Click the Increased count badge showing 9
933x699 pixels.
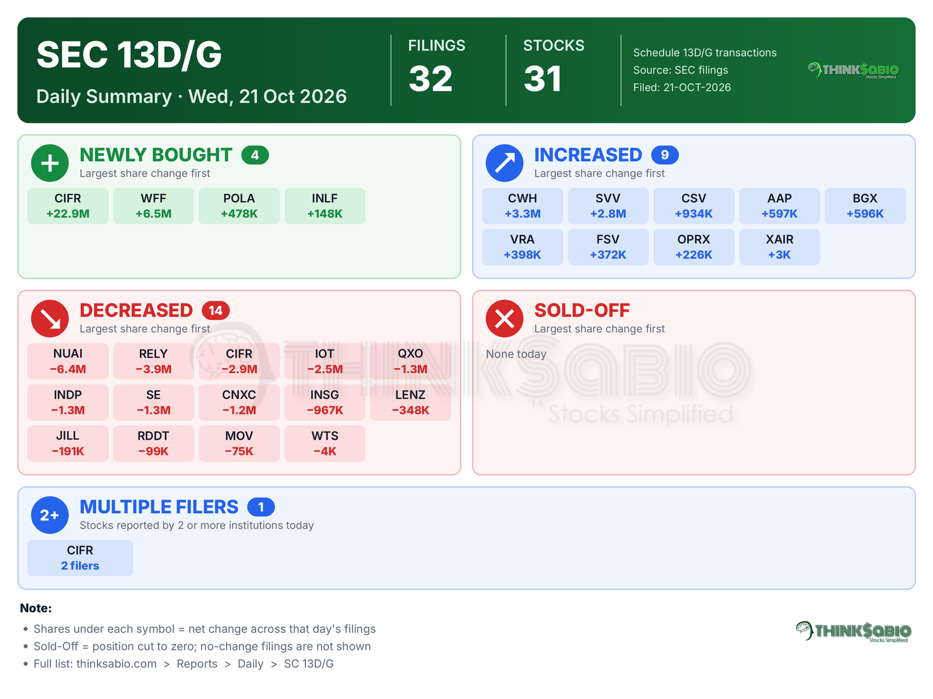pyautogui.click(x=665, y=155)
